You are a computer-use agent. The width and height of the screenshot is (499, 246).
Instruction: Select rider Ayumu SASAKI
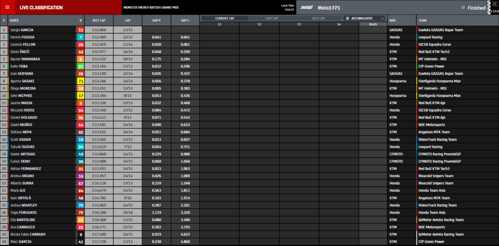23,81
